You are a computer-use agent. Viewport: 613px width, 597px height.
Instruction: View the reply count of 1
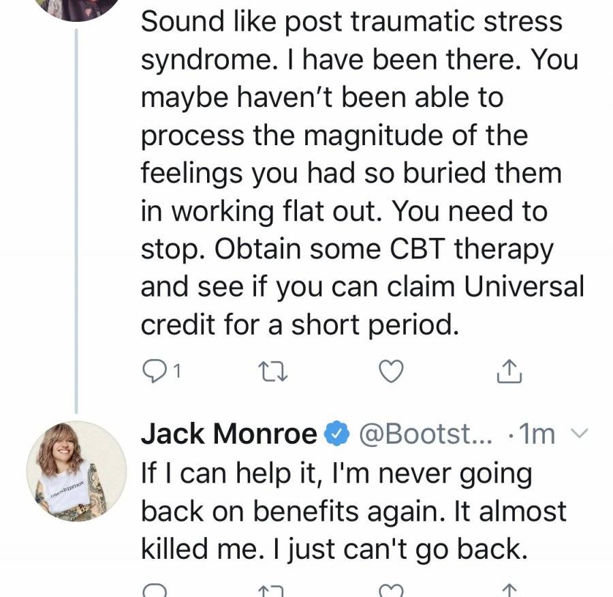(176, 371)
